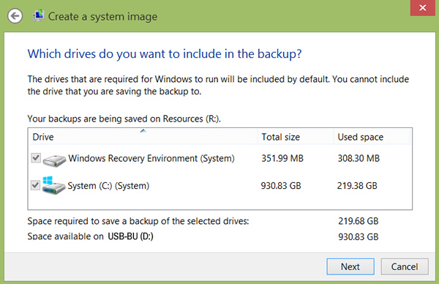Toggle the System (C:) checkbox
The image size is (439, 284).
pos(35,185)
